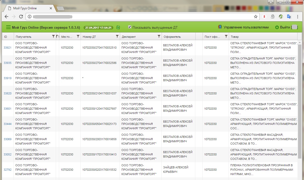Open the filter for the Номер ДТ column
Screen dimensions: 304x180
pos(117,36)
